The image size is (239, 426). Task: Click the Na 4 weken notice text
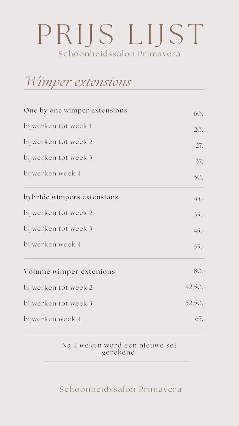119,349
